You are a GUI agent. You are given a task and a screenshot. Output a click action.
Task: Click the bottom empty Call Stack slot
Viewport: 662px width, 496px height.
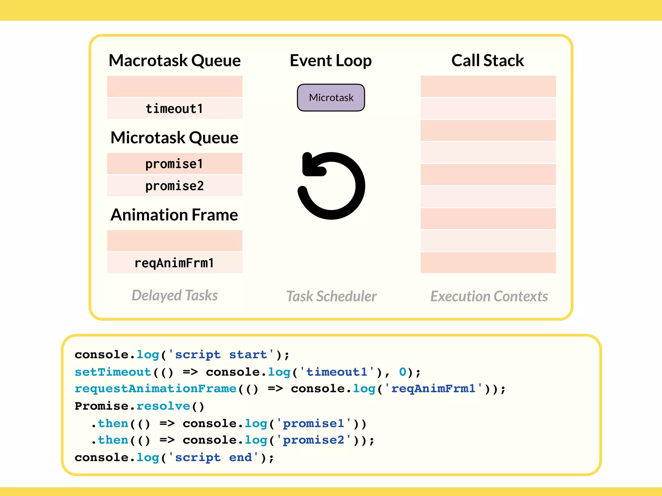(x=488, y=263)
